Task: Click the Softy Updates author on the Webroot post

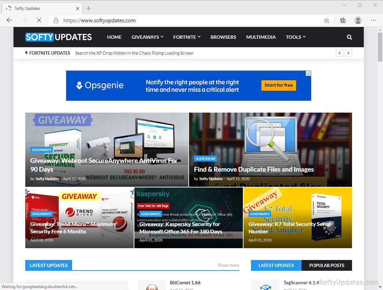Action: pyautogui.click(x=47, y=179)
